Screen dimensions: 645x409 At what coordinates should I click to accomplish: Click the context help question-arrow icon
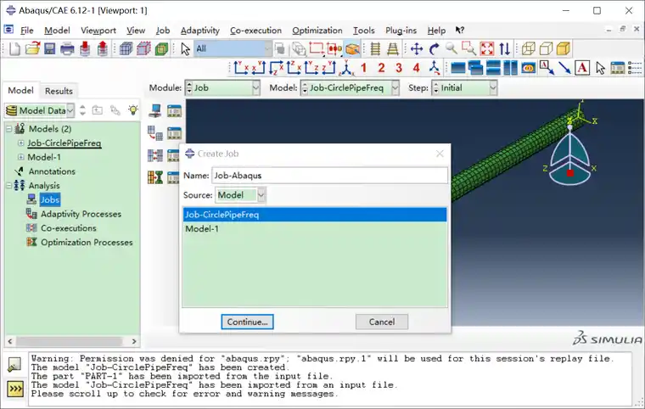click(x=460, y=30)
